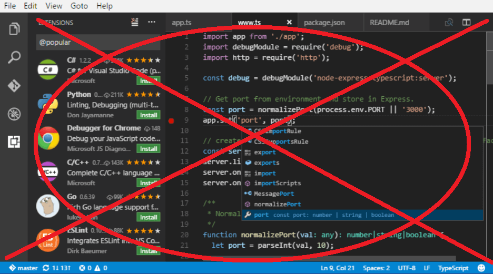Open the Extensions view icon
This screenshot has width=493, height=274.
[x=14, y=141]
